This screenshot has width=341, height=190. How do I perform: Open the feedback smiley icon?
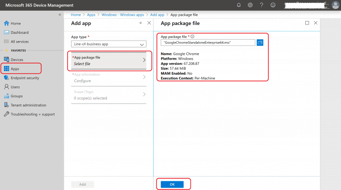[x=273, y=5]
